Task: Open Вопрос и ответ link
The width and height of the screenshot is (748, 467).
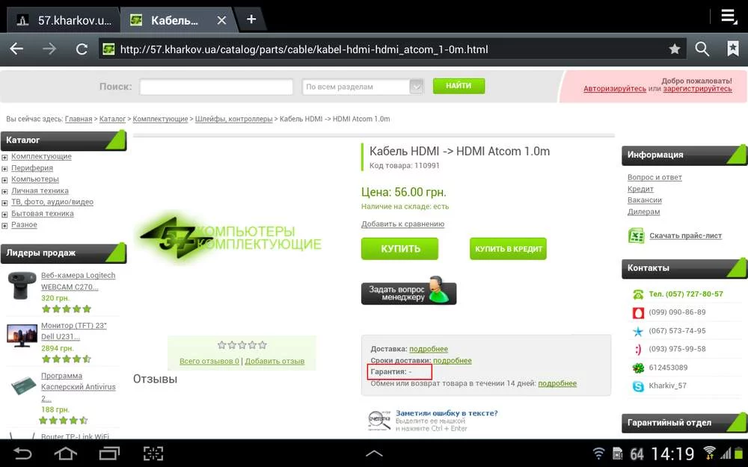Action: click(654, 177)
